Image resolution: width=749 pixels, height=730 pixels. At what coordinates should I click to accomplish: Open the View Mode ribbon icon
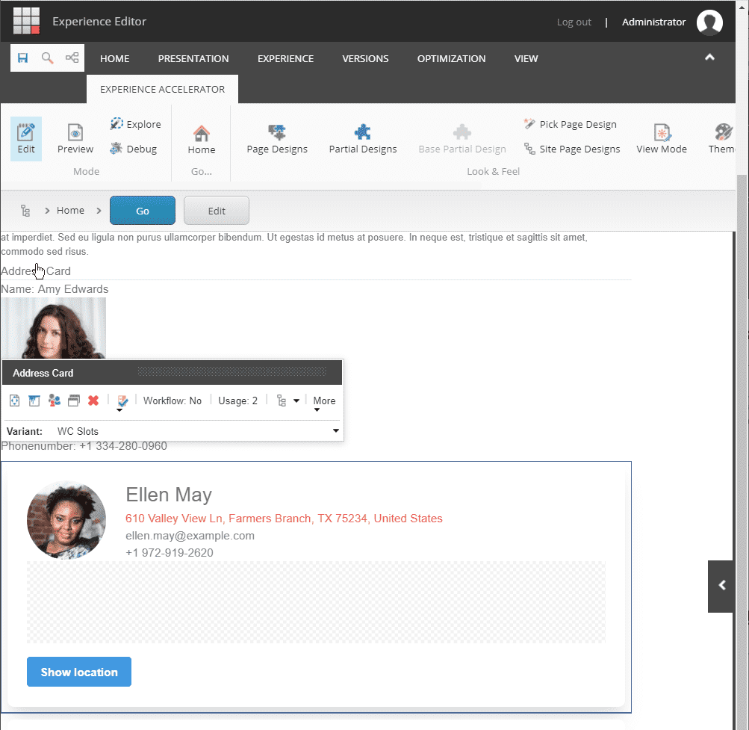coord(661,138)
